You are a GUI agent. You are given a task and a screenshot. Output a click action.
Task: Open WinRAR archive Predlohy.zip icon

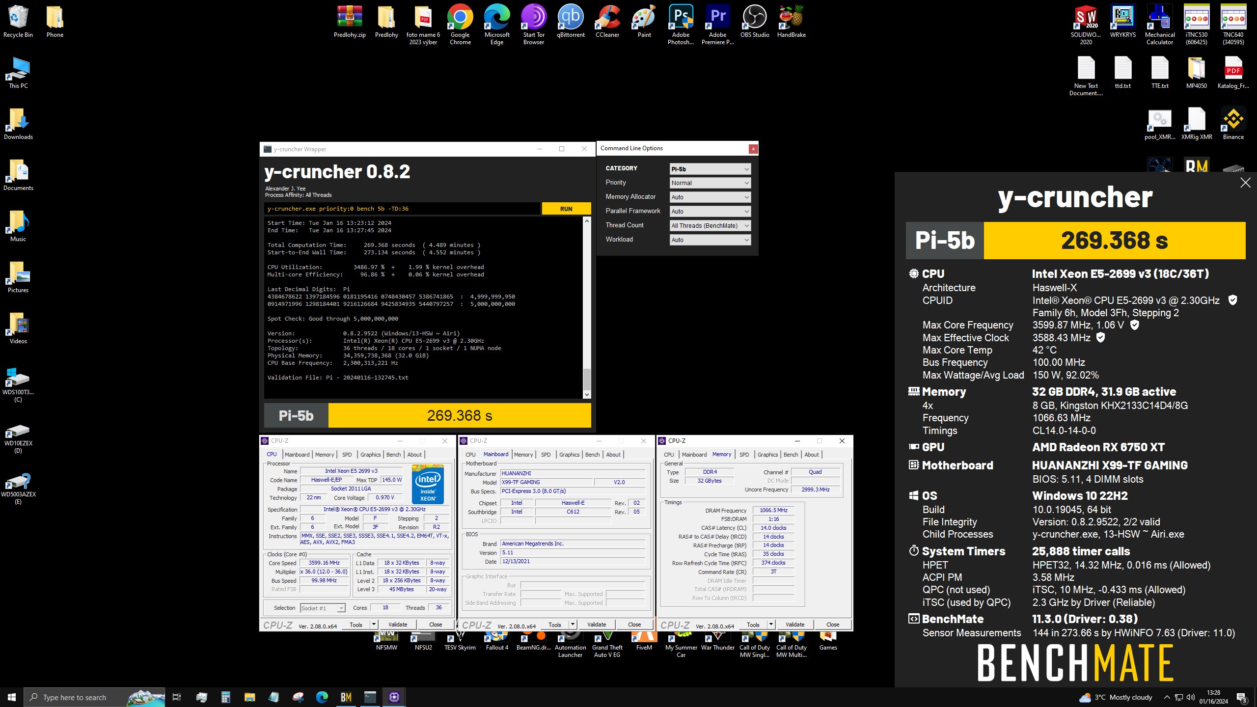(x=350, y=22)
